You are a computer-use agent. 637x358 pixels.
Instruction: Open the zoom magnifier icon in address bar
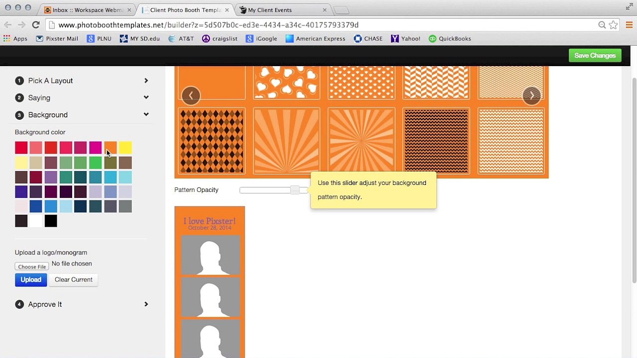pyautogui.click(x=602, y=25)
